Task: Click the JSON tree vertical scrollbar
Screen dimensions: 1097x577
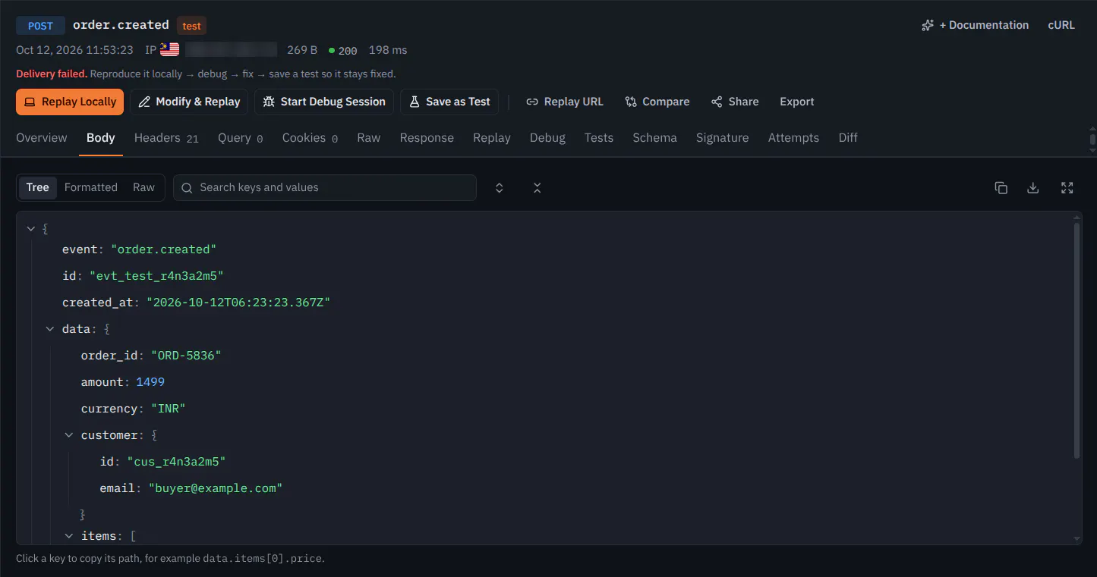Action: pos(1077,341)
